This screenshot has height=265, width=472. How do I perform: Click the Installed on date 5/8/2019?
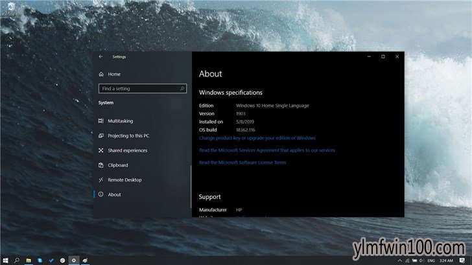[245, 122]
